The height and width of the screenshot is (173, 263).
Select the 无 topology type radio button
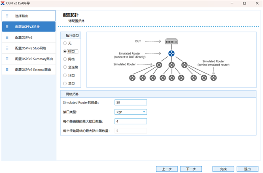click(65, 43)
